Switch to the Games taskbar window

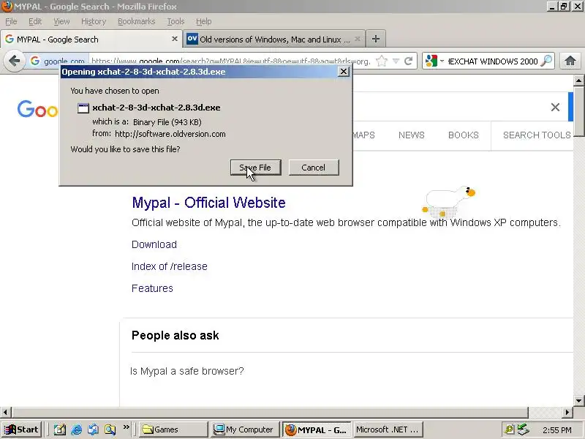pyautogui.click(x=173, y=429)
